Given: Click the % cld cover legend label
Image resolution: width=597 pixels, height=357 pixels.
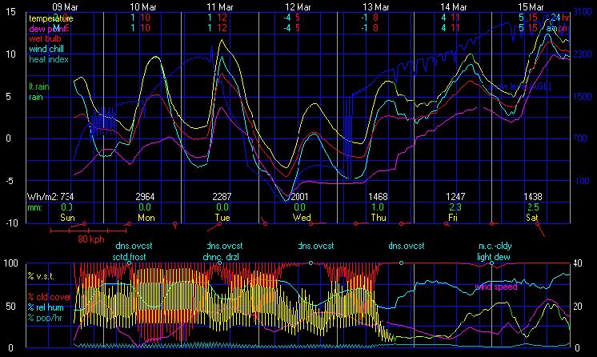Looking at the screenshot, I should [49, 297].
